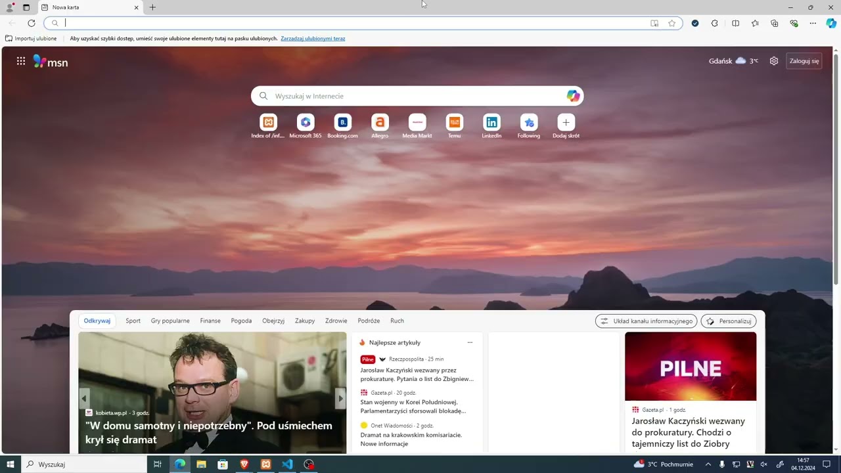Open Edge Settings and more menu
Viewport: 841px width, 473px height.
[813, 23]
